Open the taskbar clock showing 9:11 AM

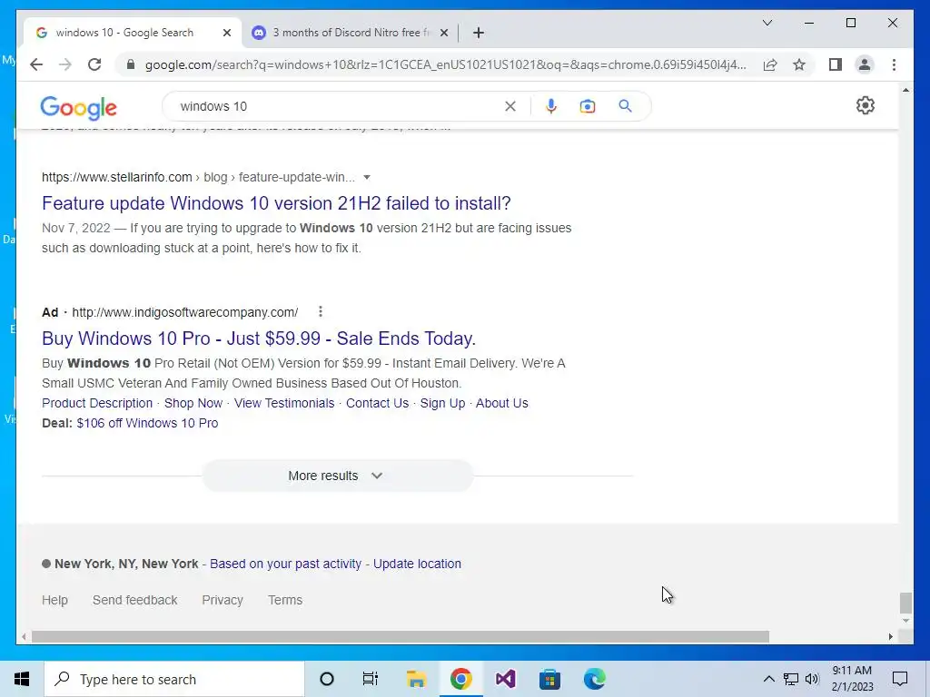pos(852,679)
